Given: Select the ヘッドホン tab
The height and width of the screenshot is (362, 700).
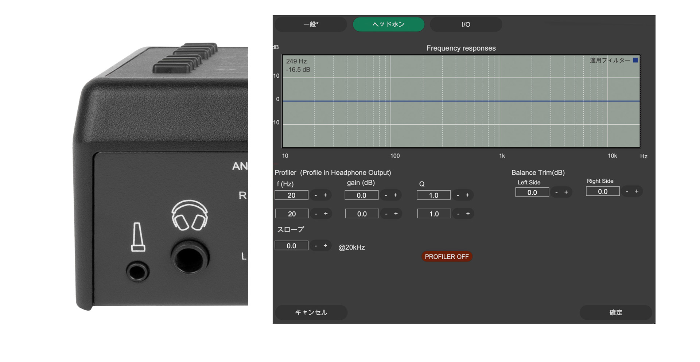Looking at the screenshot, I should point(389,24).
